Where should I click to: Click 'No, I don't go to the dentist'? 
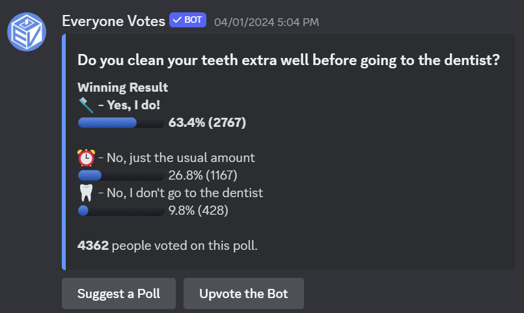pos(180,193)
